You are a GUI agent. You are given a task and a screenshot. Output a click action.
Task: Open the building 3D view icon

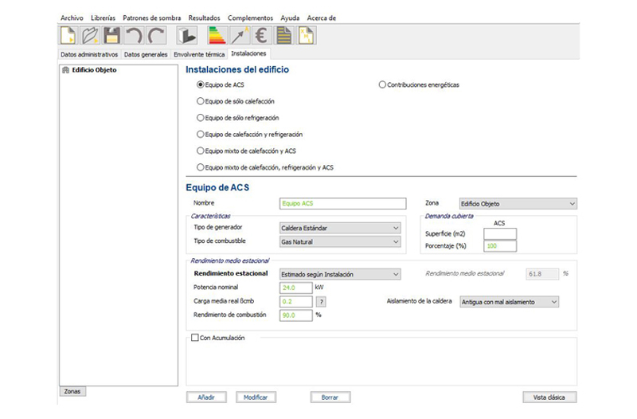pyautogui.click(x=187, y=35)
